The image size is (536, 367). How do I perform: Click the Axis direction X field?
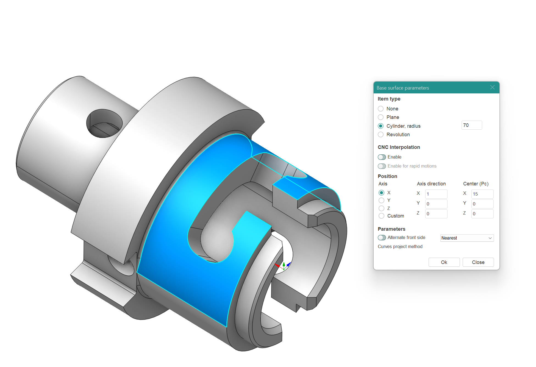[x=436, y=194]
